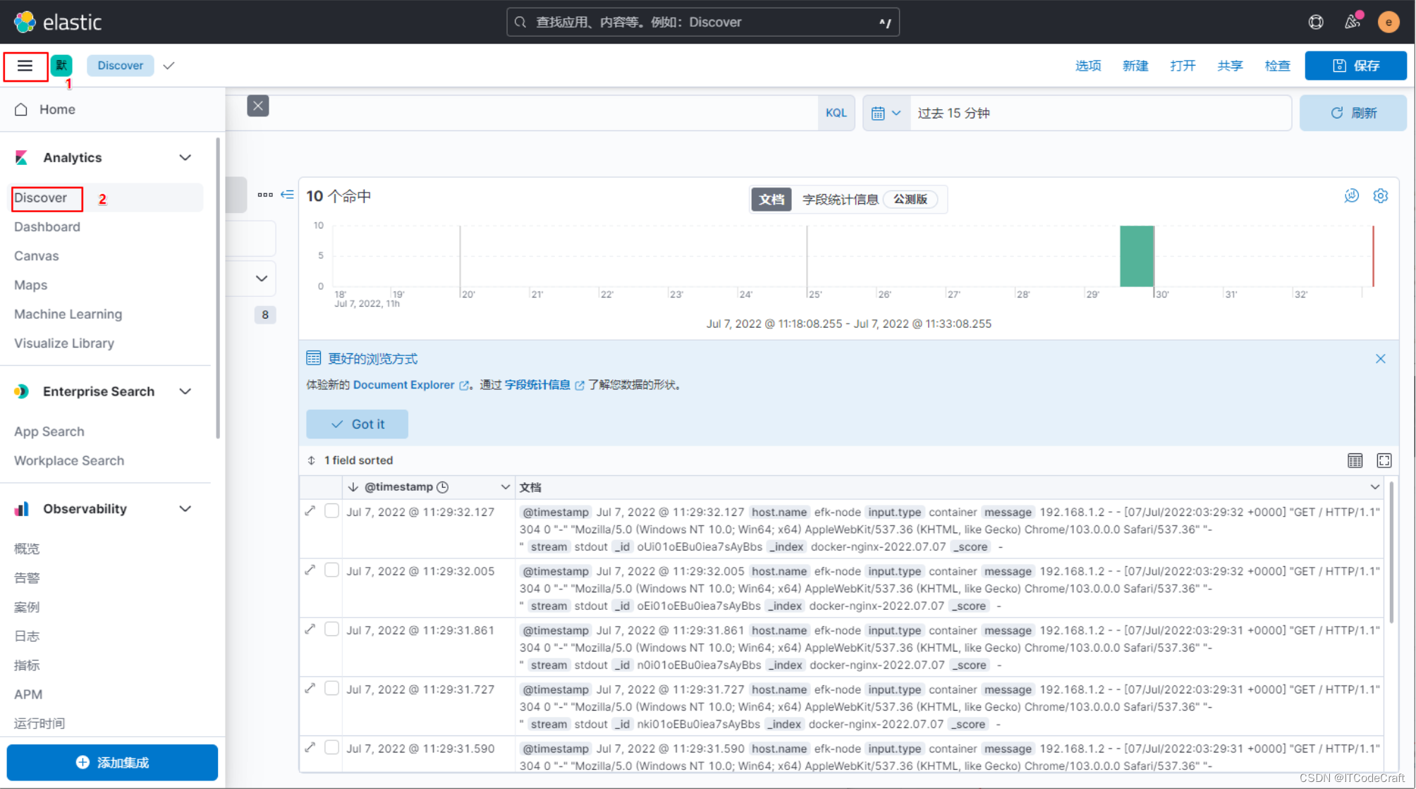
Task: Click the refresh 刷新 button
Action: pos(1353,113)
